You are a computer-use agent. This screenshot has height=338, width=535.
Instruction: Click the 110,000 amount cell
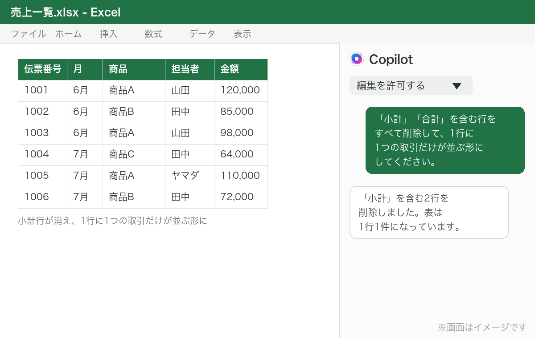tap(241, 176)
